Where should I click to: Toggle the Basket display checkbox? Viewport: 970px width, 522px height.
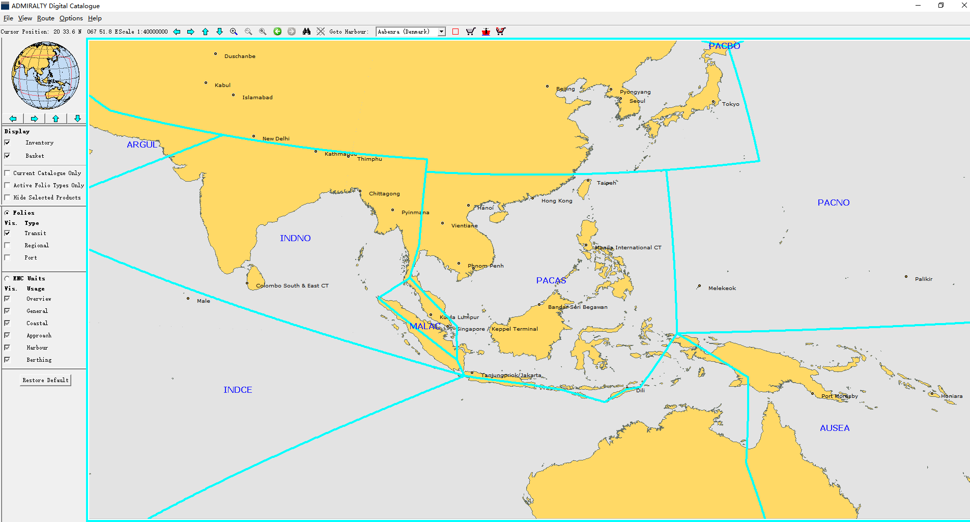coord(7,156)
